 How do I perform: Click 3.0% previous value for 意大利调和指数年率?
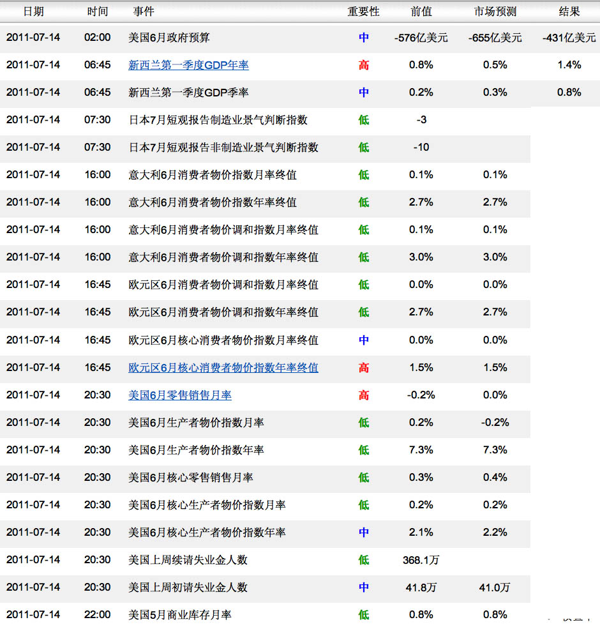[x=421, y=257]
